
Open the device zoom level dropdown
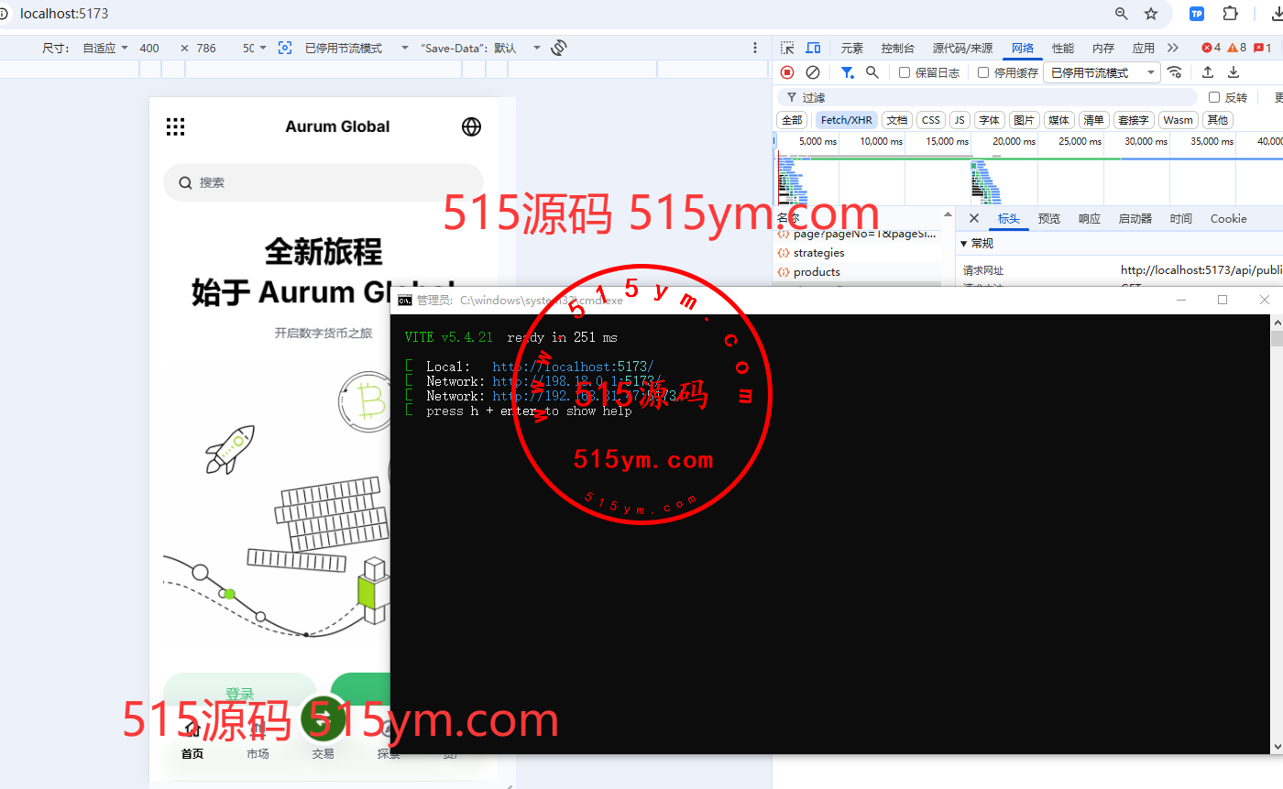[255, 48]
